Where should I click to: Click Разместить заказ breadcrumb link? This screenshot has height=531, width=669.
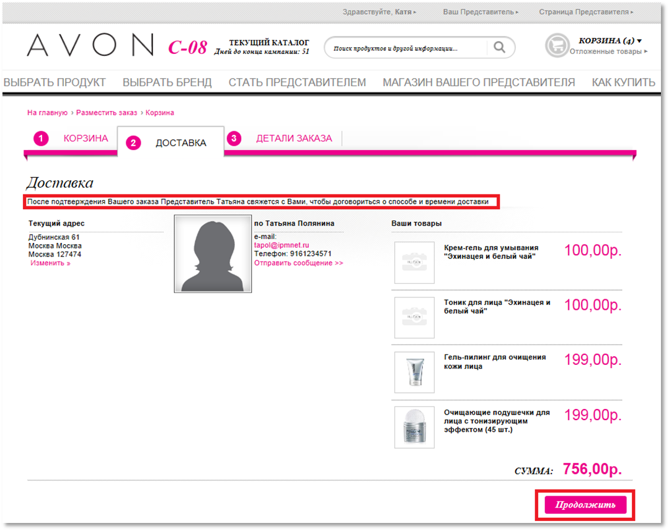(107, 113)
